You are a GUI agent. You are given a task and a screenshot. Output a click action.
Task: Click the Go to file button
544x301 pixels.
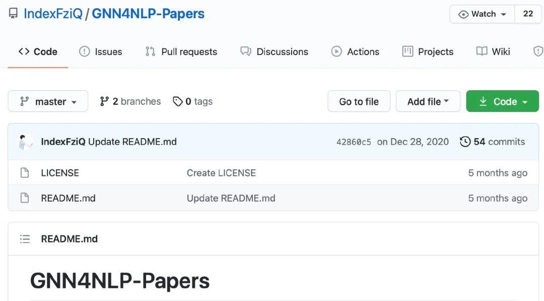coord(359,101)
